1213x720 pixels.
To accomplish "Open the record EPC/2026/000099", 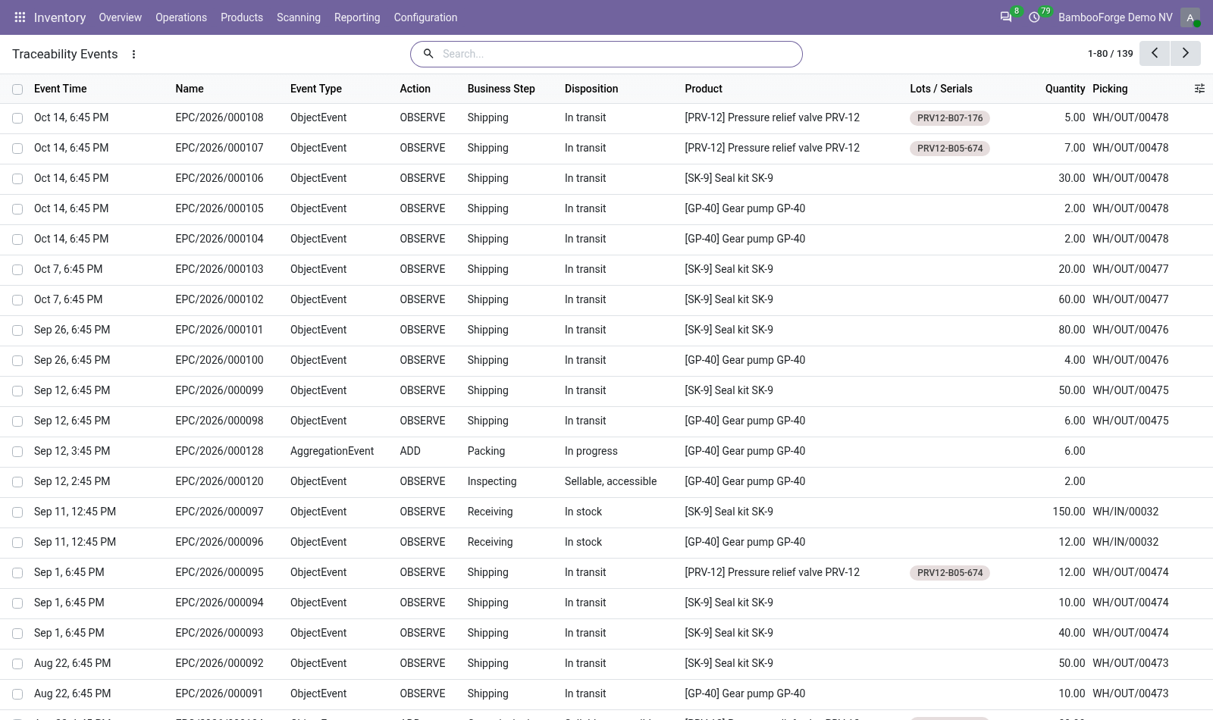I will point(219,390).
